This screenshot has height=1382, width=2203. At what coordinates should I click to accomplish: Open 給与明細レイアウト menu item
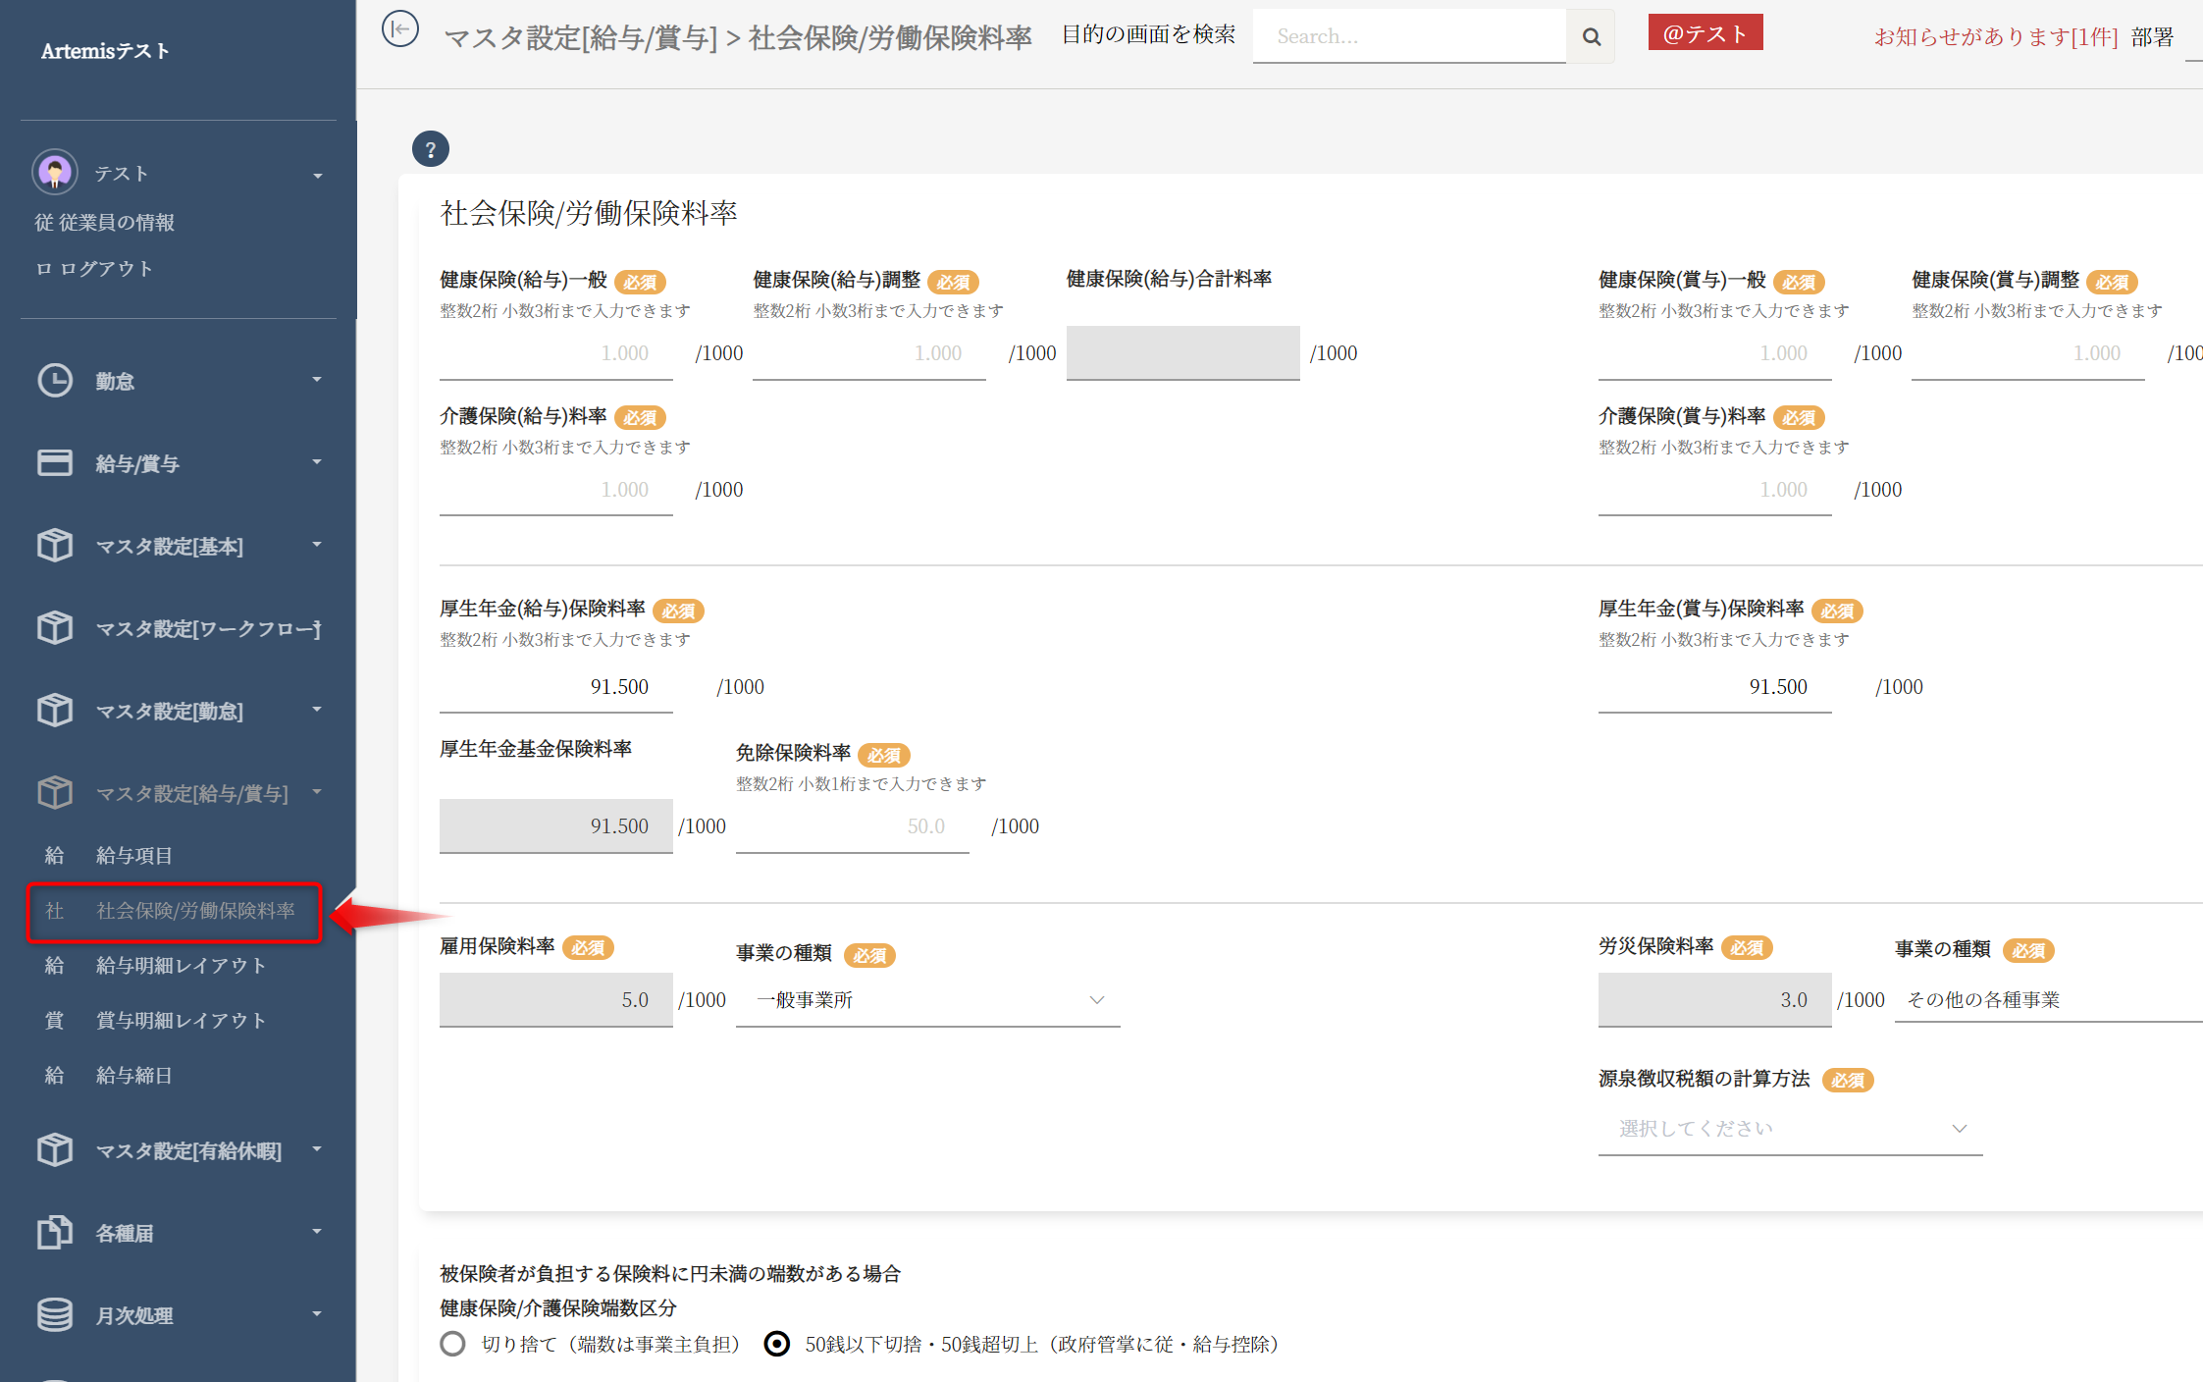181,966
